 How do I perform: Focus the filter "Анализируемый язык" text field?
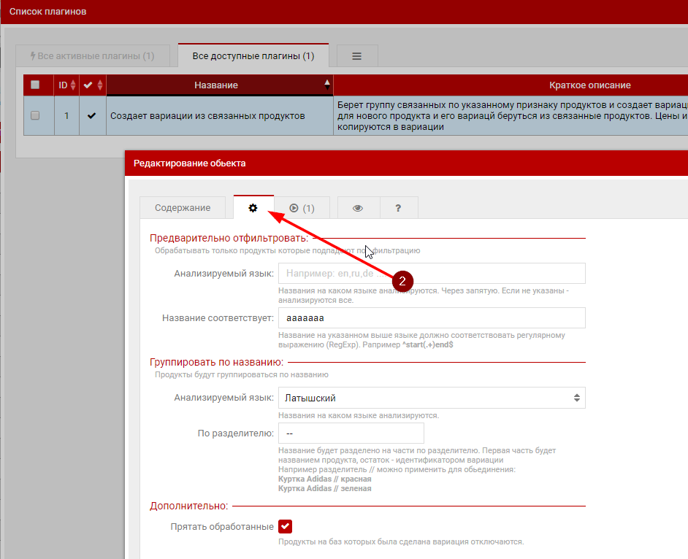tap(431, 274)
